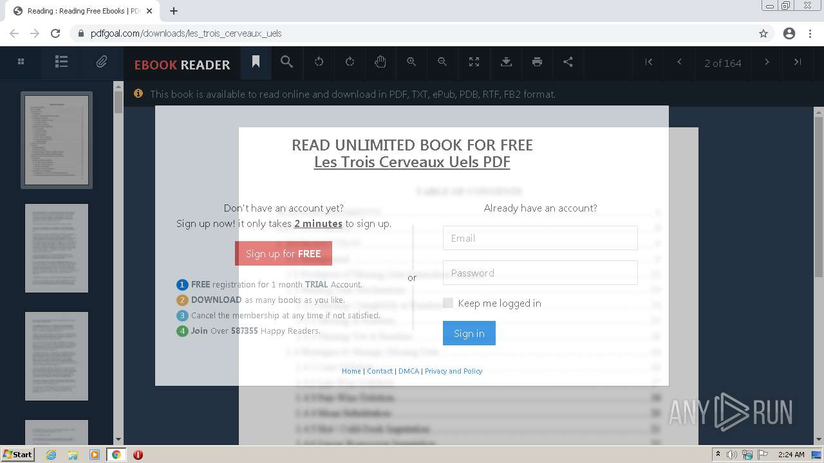Open the Les Trois Cerveaux Uels PDF link
Viewport: 824px width, 463px height.
tap(412, 162)
